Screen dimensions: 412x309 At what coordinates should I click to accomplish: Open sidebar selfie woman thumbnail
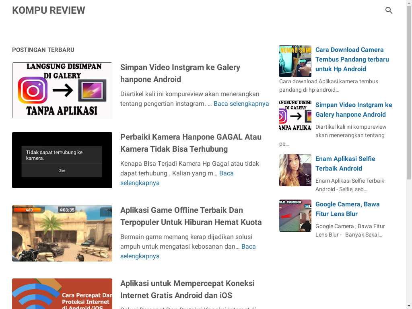coord(295,170)
